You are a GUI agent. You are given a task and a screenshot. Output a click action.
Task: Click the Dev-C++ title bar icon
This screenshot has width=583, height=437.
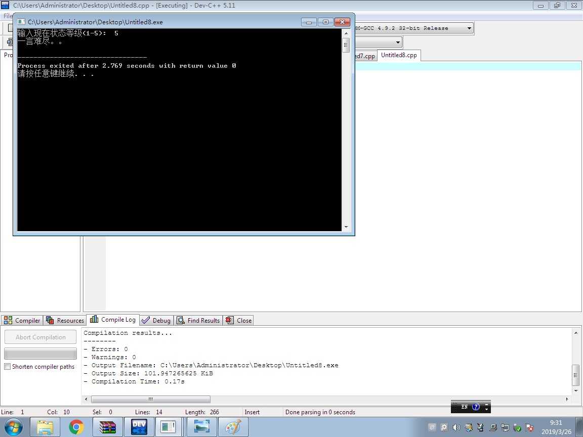5,5
